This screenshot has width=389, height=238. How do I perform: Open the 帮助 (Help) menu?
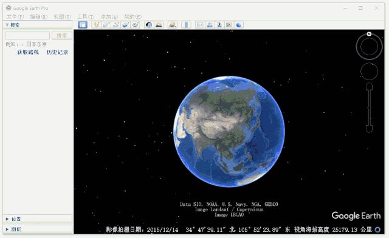coord(133,16)
